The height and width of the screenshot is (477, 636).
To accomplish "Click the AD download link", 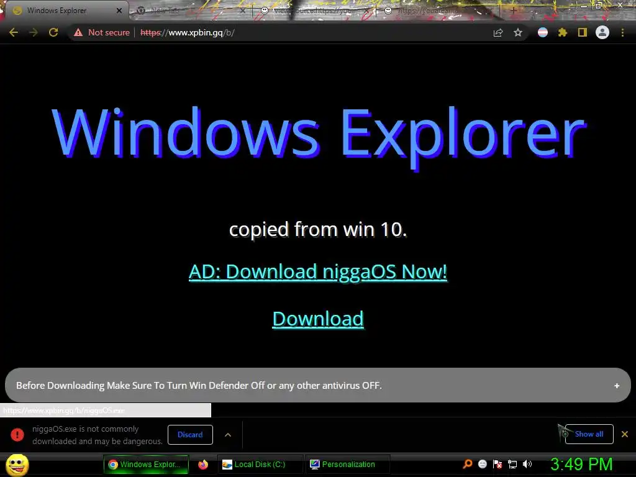I will tap(318, 271).
